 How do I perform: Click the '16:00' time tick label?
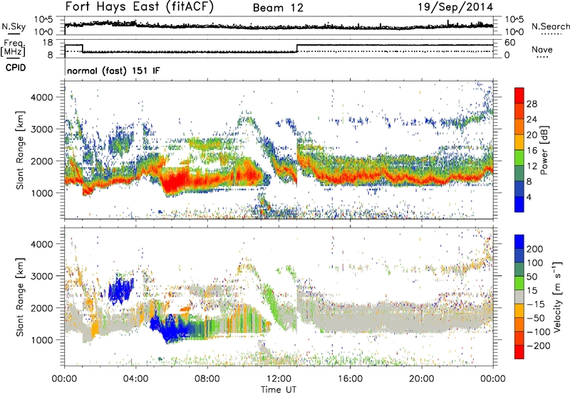tap(350, 379)
